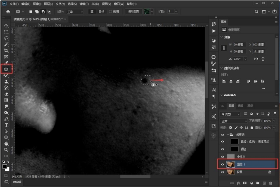This screenshot has width=280, height=187.
Task: Open the 修补 mode dropdown
Action: pyautogui.click(x=74, y=12)
